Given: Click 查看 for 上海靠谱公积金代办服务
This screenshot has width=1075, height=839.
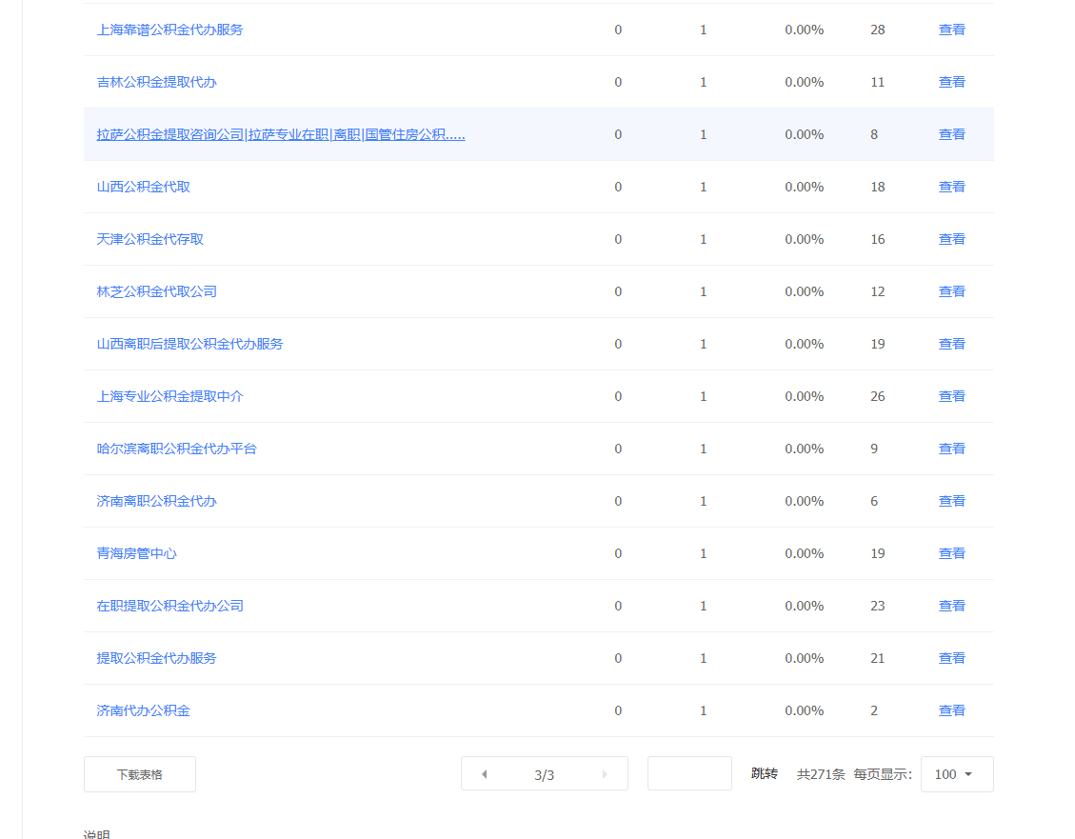Looking at the screenshot, I should [951, 30].
